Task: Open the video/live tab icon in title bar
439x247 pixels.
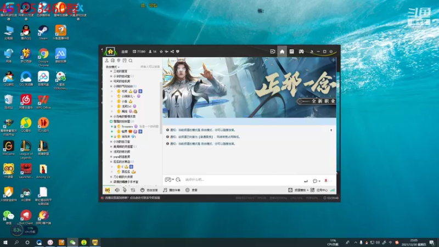Action: [x=273, y=52]
